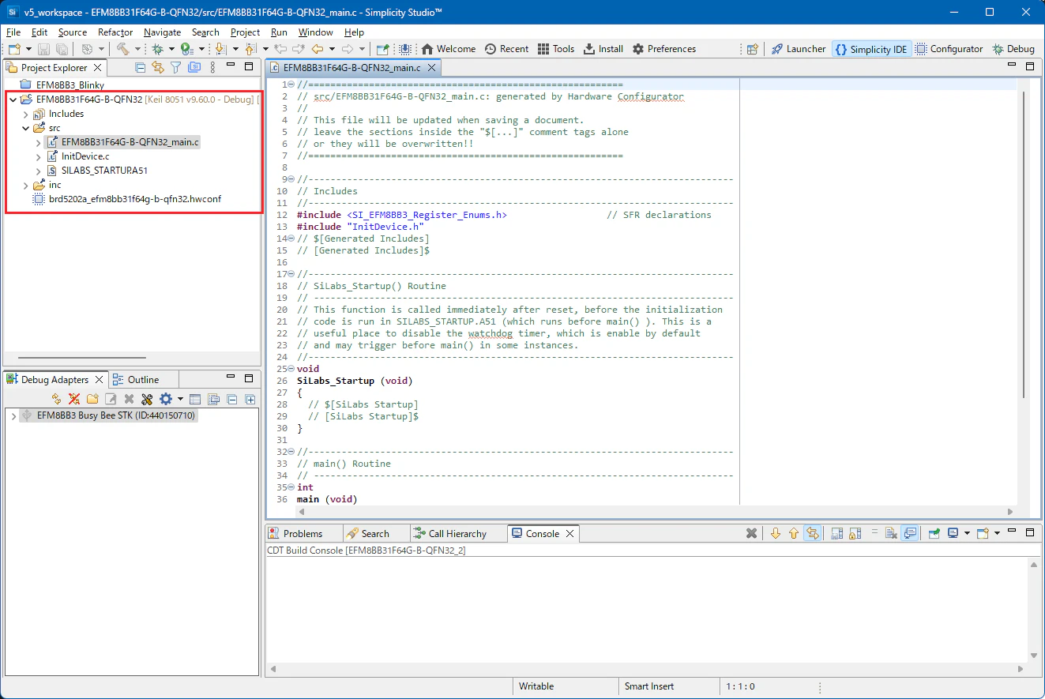Click the Disconnect icon in Debug Adapters
The height and width of the screenshot is (699, 1045).
pos(74,400)
